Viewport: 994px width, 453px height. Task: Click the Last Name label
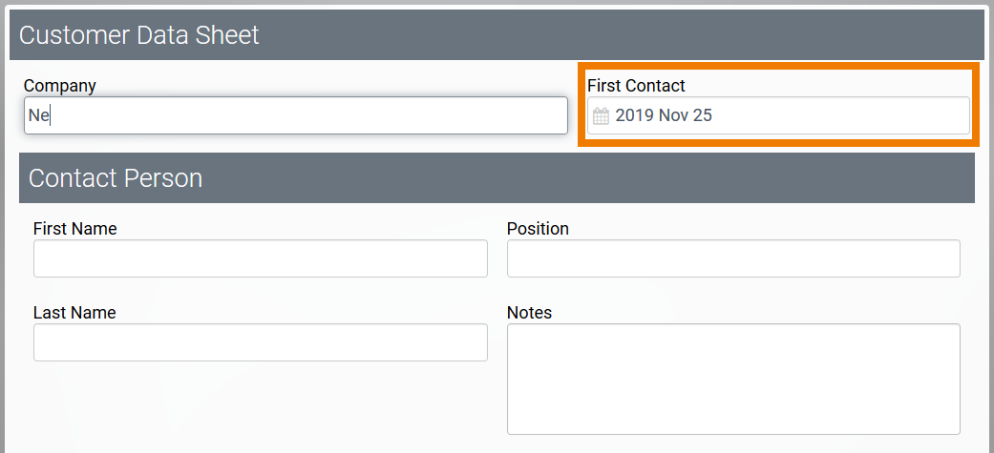(74, 313)
